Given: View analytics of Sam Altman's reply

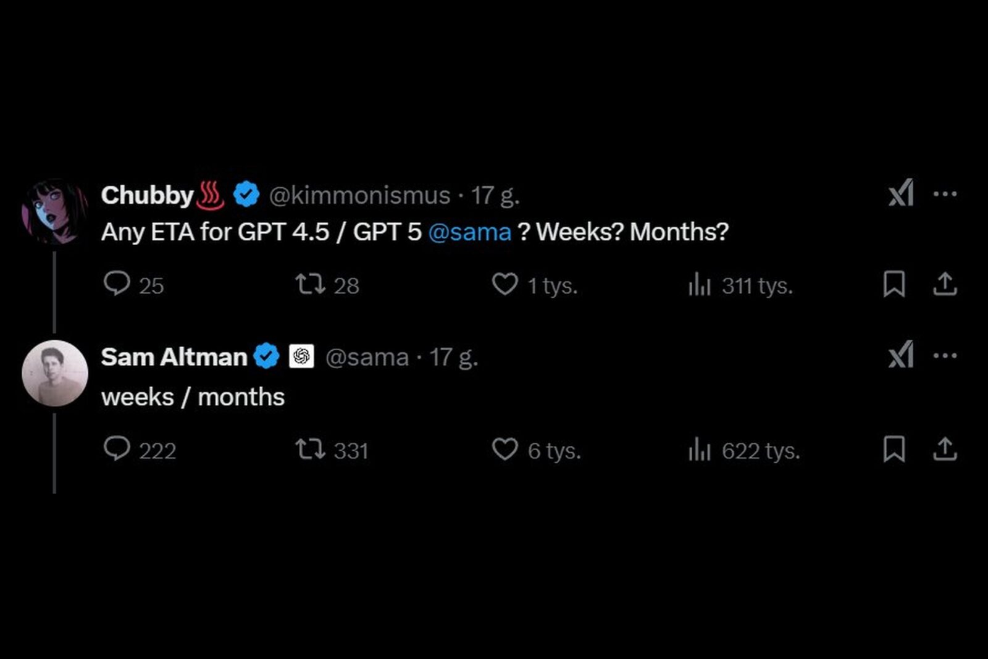Looking at the screenshot, I should [700, 450].
